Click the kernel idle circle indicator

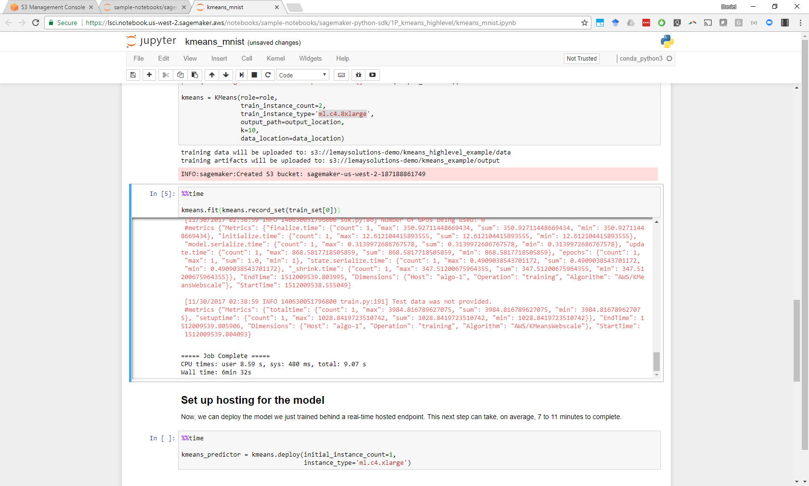pos(669,59)
